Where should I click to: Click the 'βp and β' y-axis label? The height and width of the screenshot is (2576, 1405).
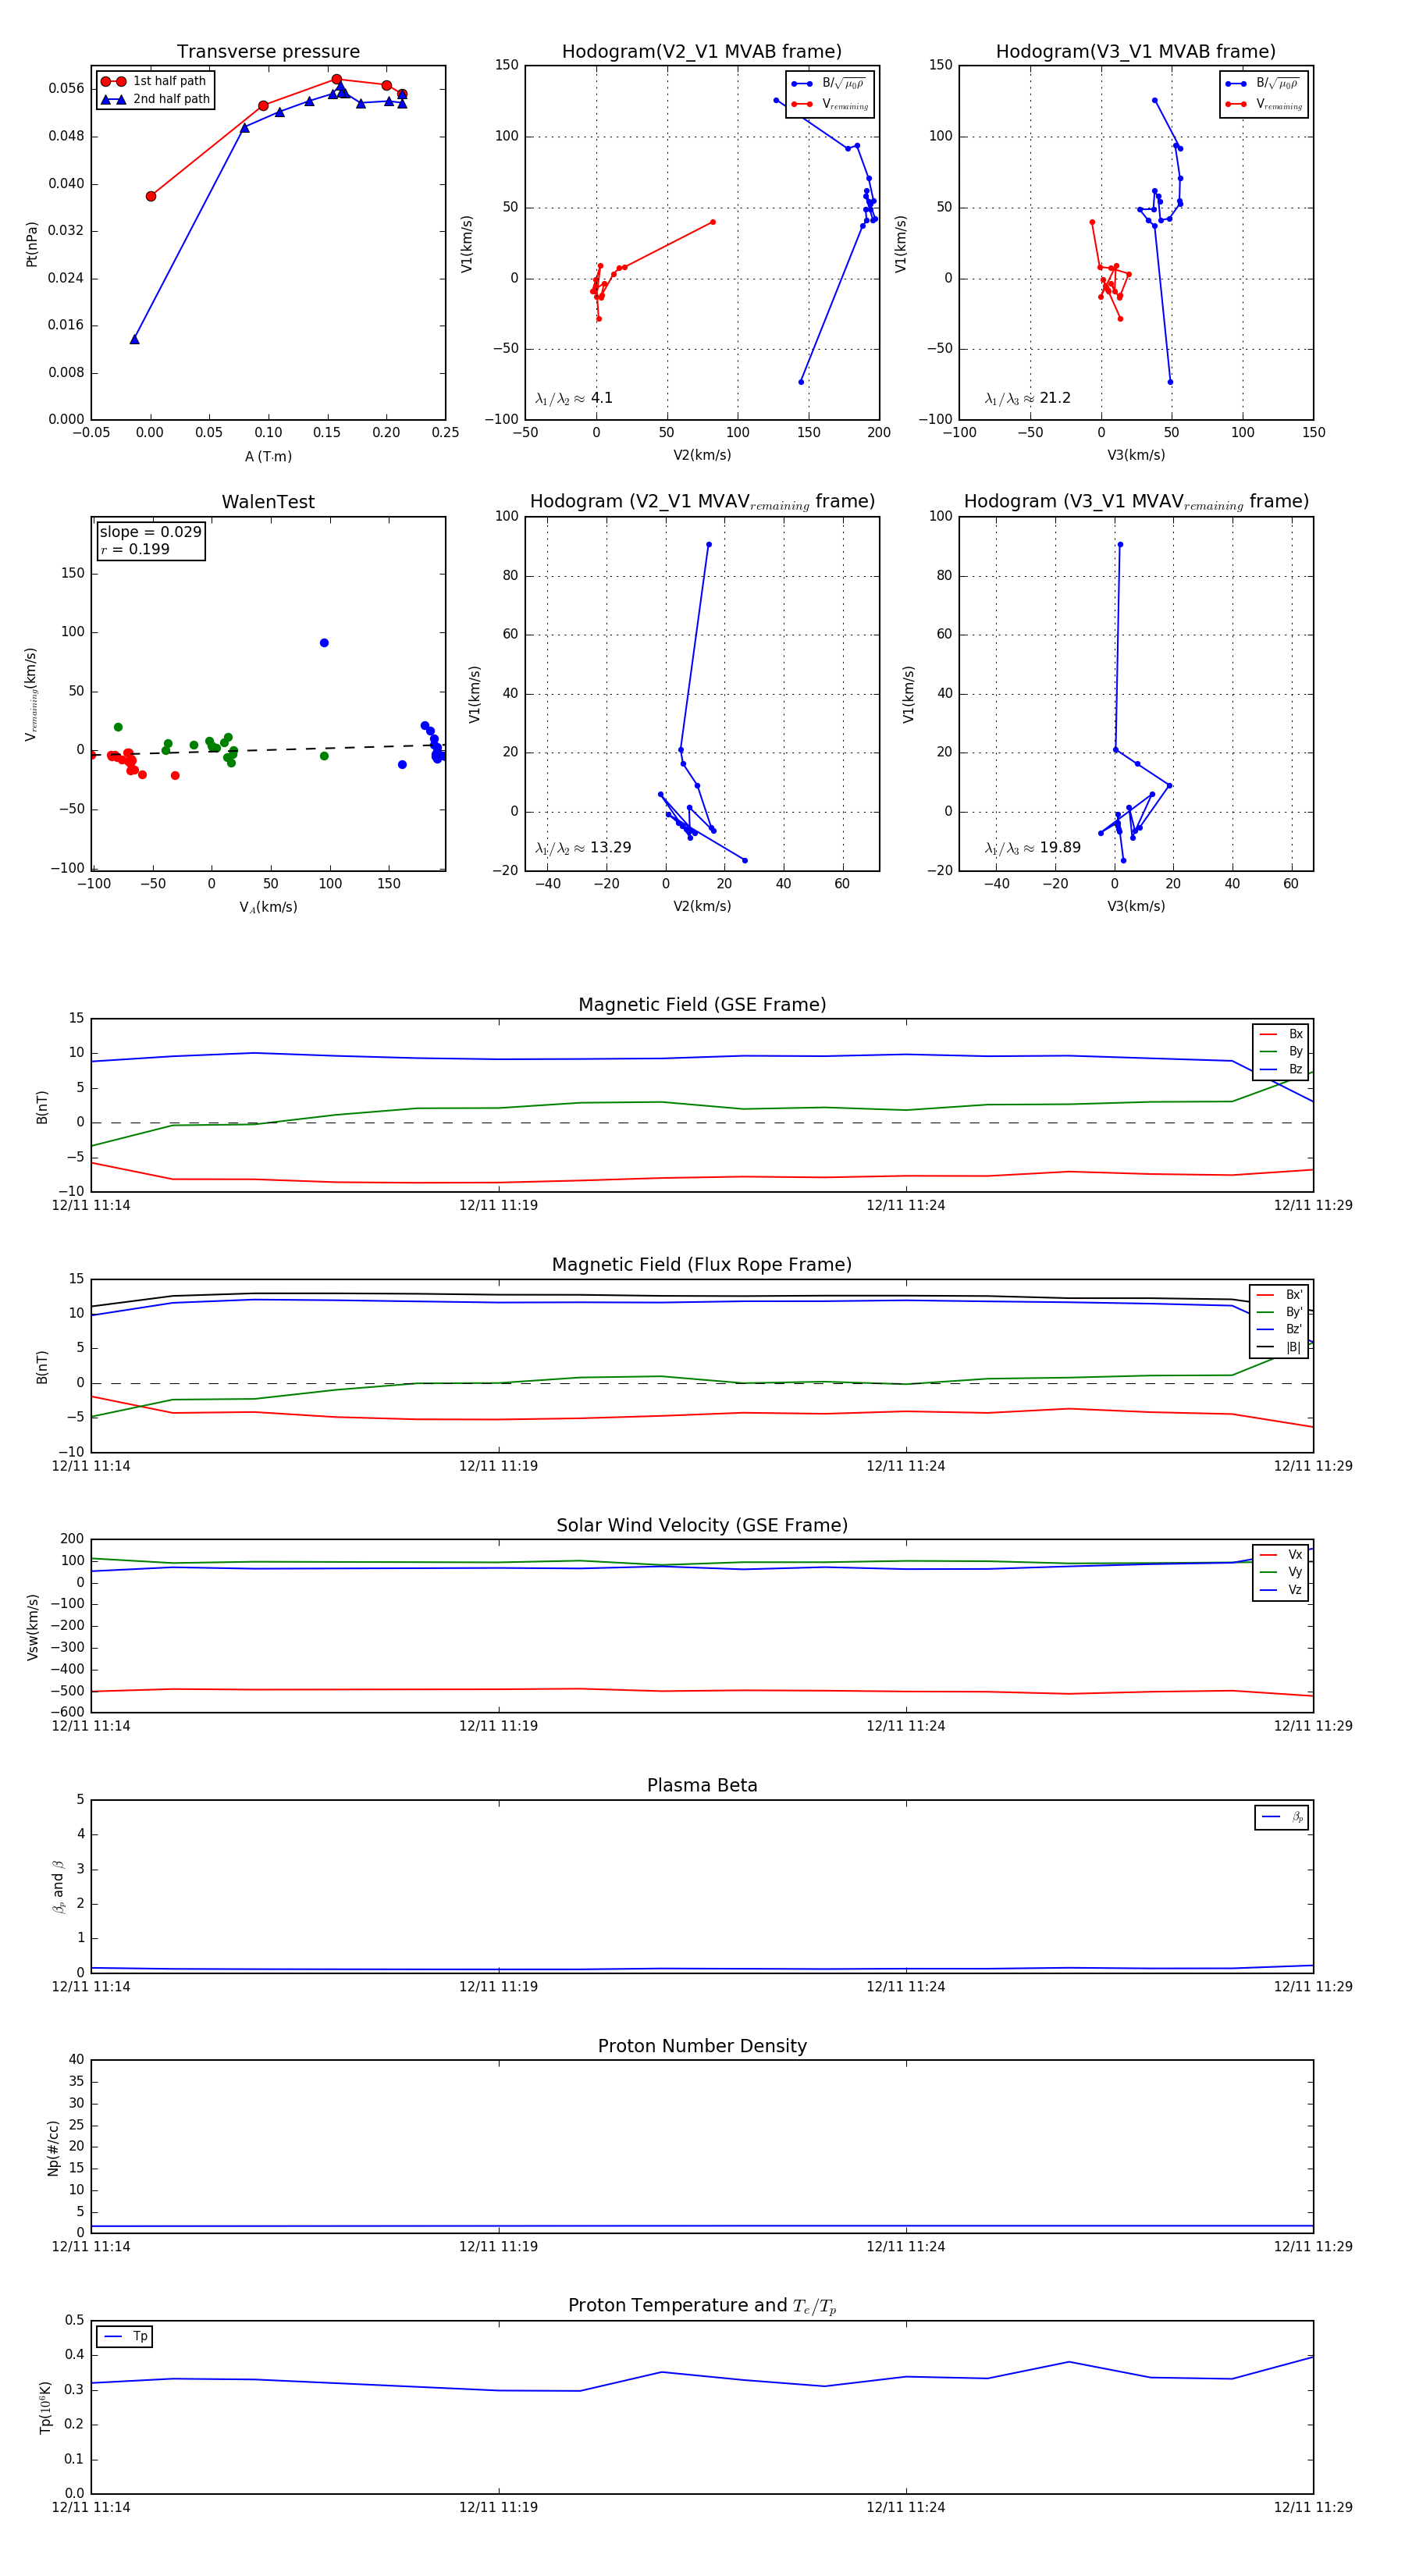coord(58,1887)
